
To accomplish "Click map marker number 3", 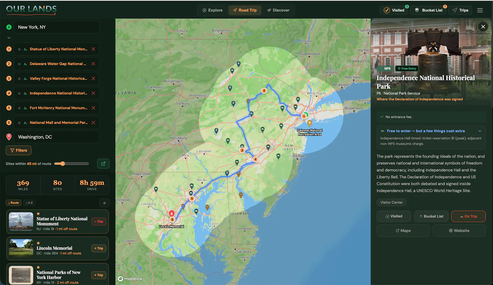I will 242,150.
